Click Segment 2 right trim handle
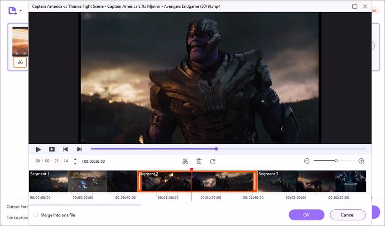 click(x=255, y=181)
